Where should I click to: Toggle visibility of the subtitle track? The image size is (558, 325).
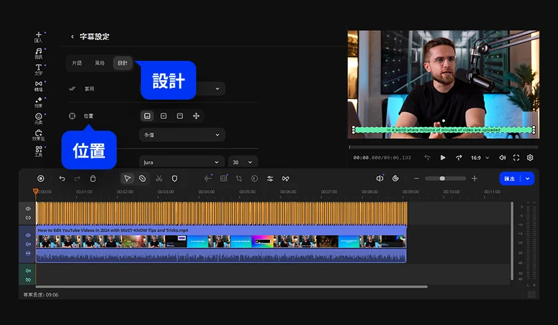coord(28,208)
